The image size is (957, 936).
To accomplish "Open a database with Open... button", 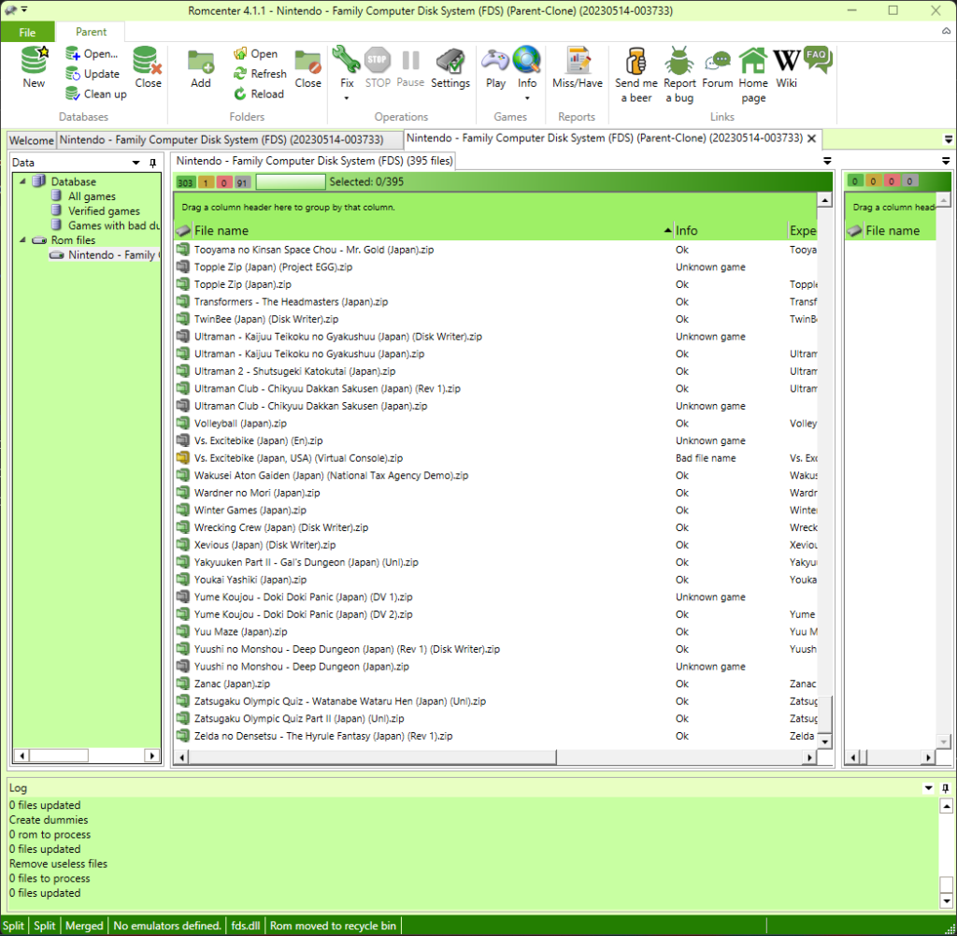I will [93, 53].
